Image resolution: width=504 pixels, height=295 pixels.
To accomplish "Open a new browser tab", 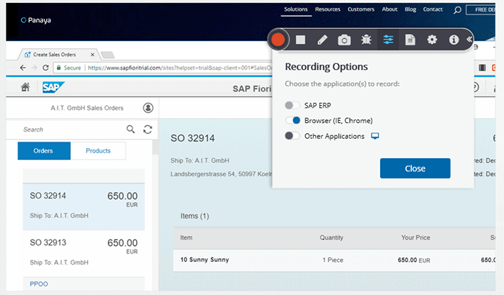I will [107, 55].
